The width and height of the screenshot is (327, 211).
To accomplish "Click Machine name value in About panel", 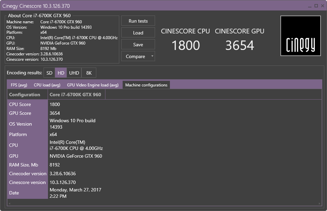I will pos(61,22).
